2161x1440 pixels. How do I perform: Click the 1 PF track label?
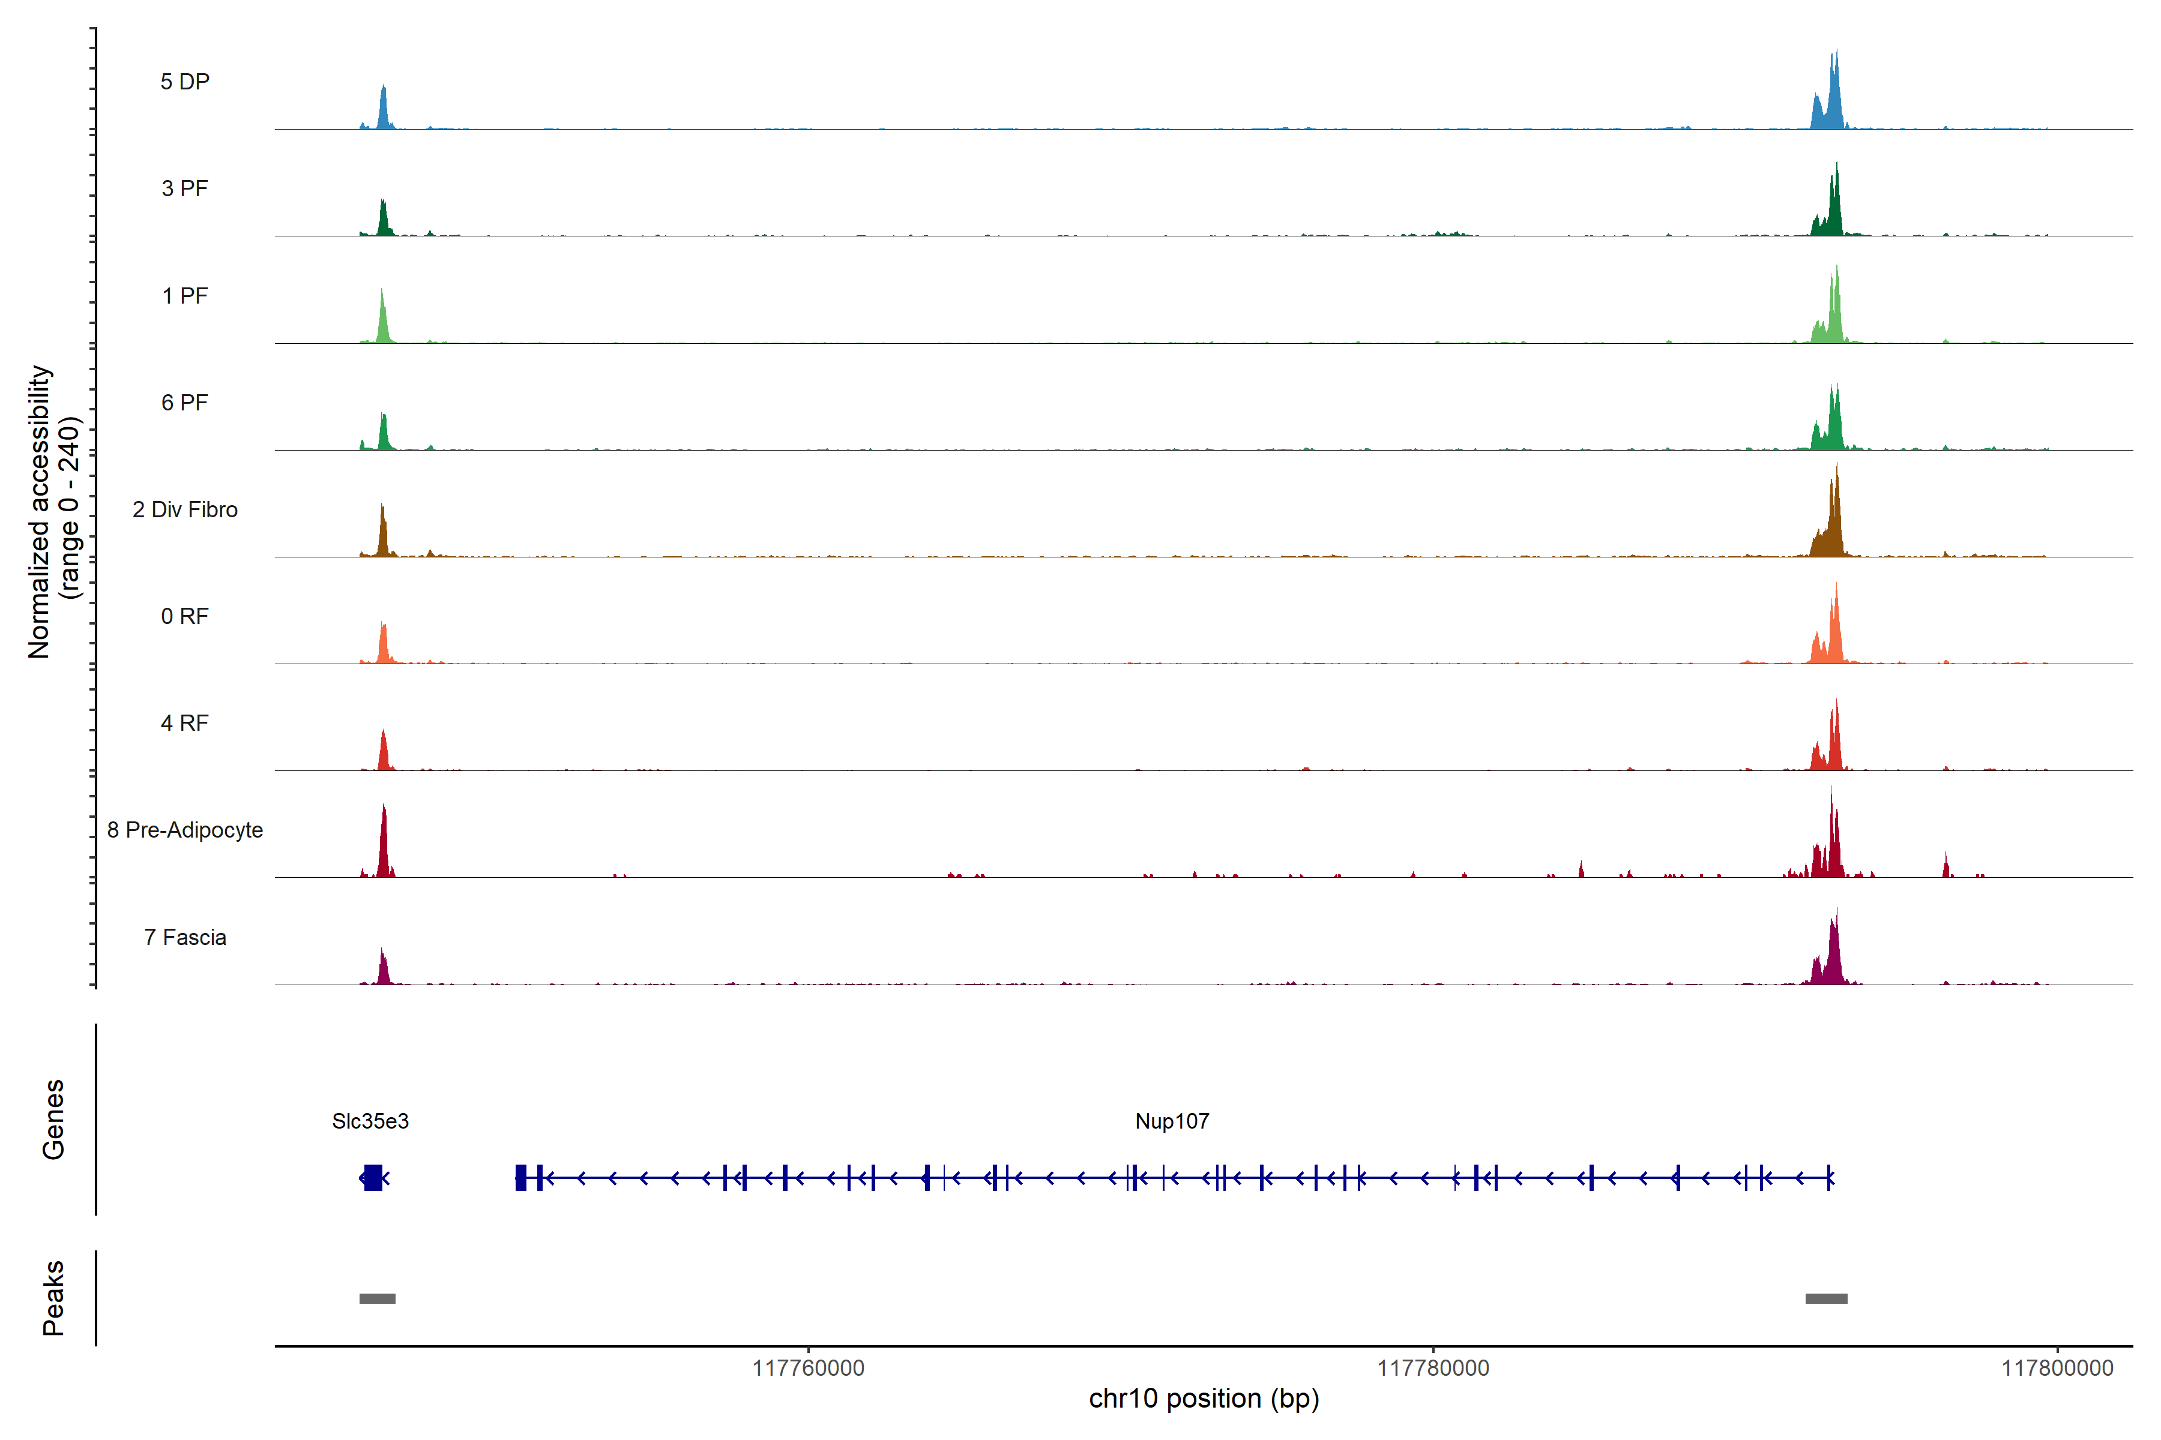click(185, 296)
